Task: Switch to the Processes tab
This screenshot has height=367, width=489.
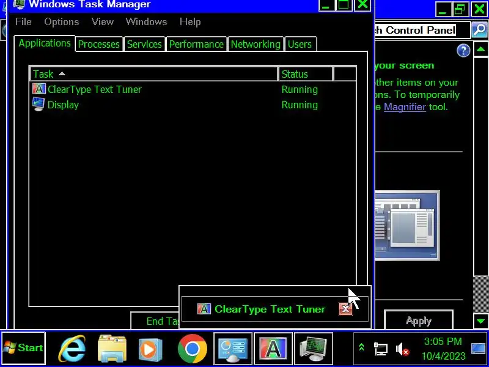Action: tap(99, 44)
